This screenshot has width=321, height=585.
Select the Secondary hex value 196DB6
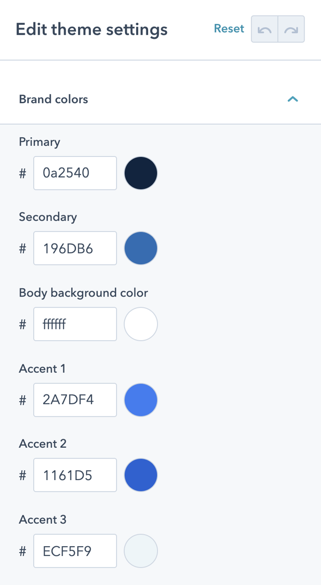click(x=75, y=248)
